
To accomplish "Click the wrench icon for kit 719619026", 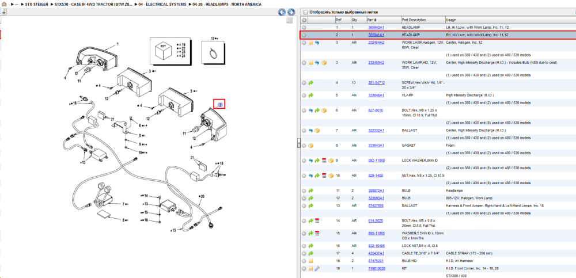I will point(317,268).
